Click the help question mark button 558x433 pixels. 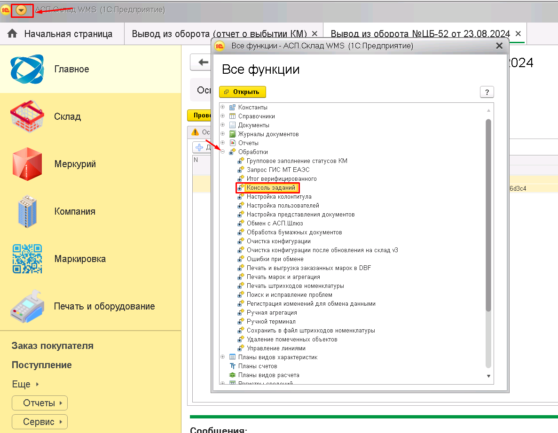click(487, 92)
